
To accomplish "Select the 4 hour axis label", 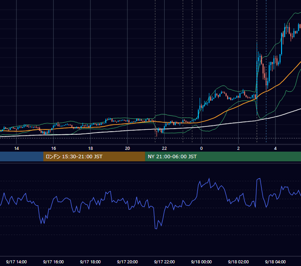I will point(275,149).
